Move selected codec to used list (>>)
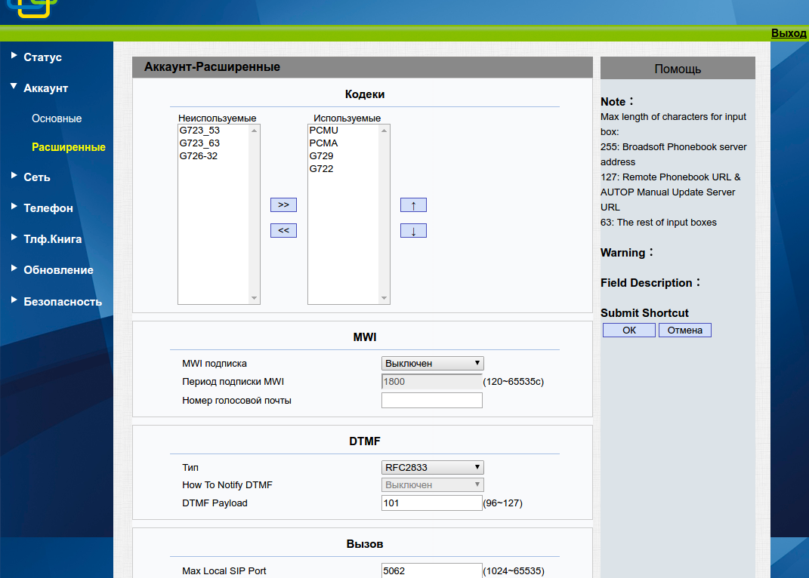The height and width of the screenshot is (578, 809). [283, 204]
